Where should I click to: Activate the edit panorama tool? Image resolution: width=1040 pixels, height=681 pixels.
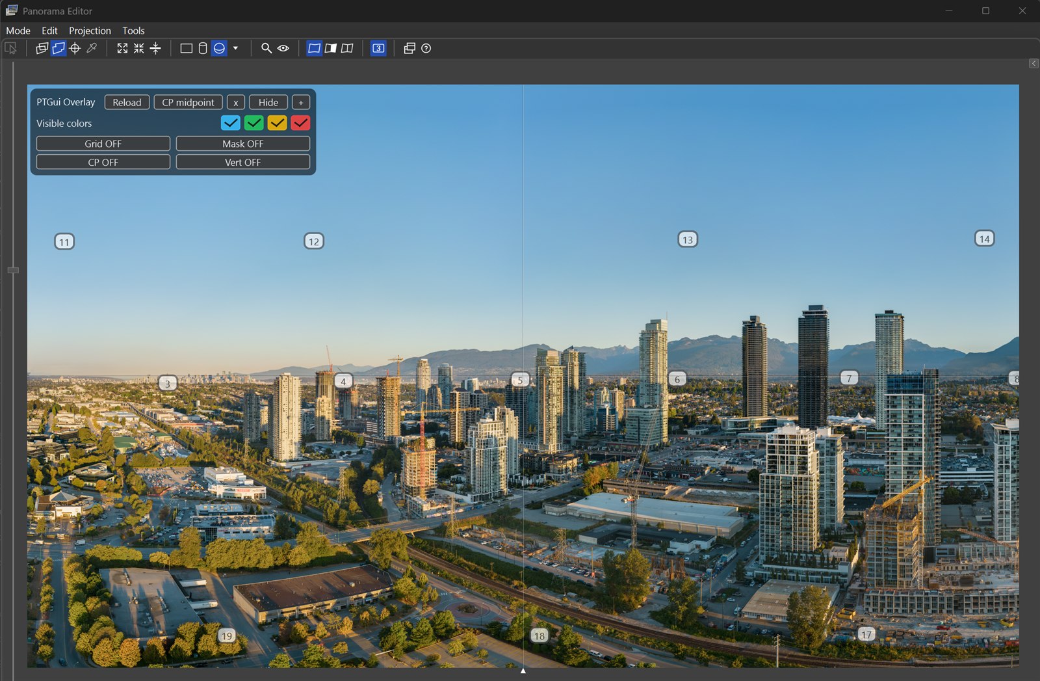(59, 47)
